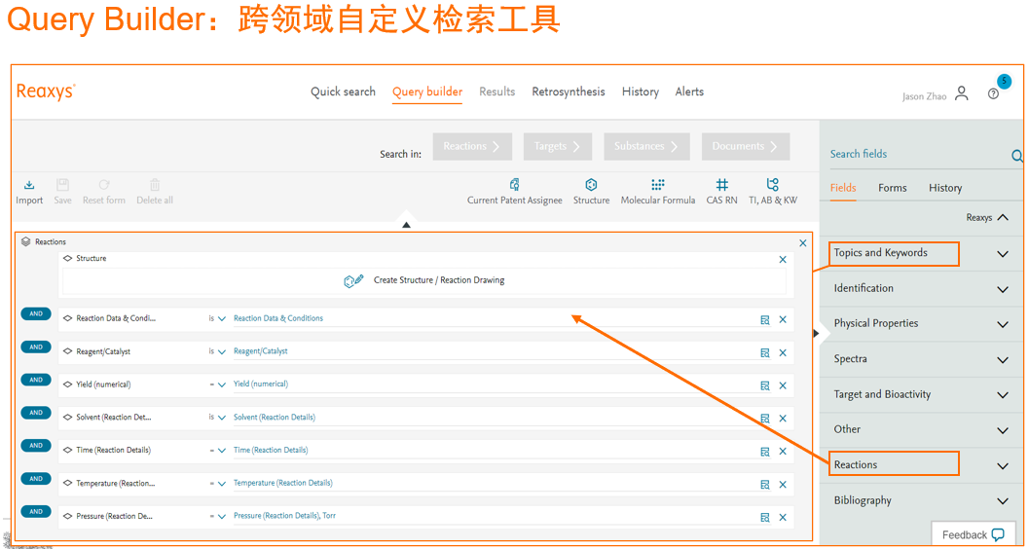1029x549 pixels.
Task: Collapse the side panel arrow handle
Action: tap(816, 334)
